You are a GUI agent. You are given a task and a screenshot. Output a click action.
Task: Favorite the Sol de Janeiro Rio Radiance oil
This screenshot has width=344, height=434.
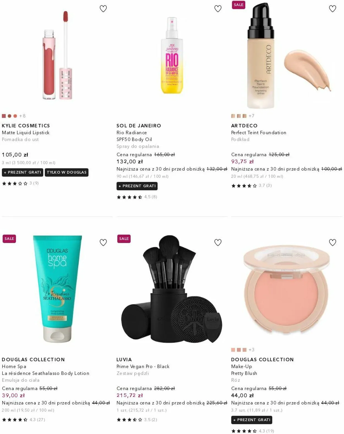(218, 9)
